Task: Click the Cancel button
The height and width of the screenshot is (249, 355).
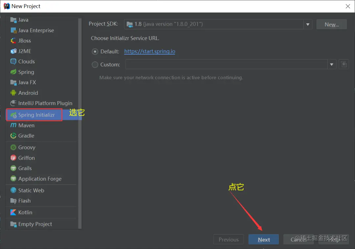Action: coord(298,239)
